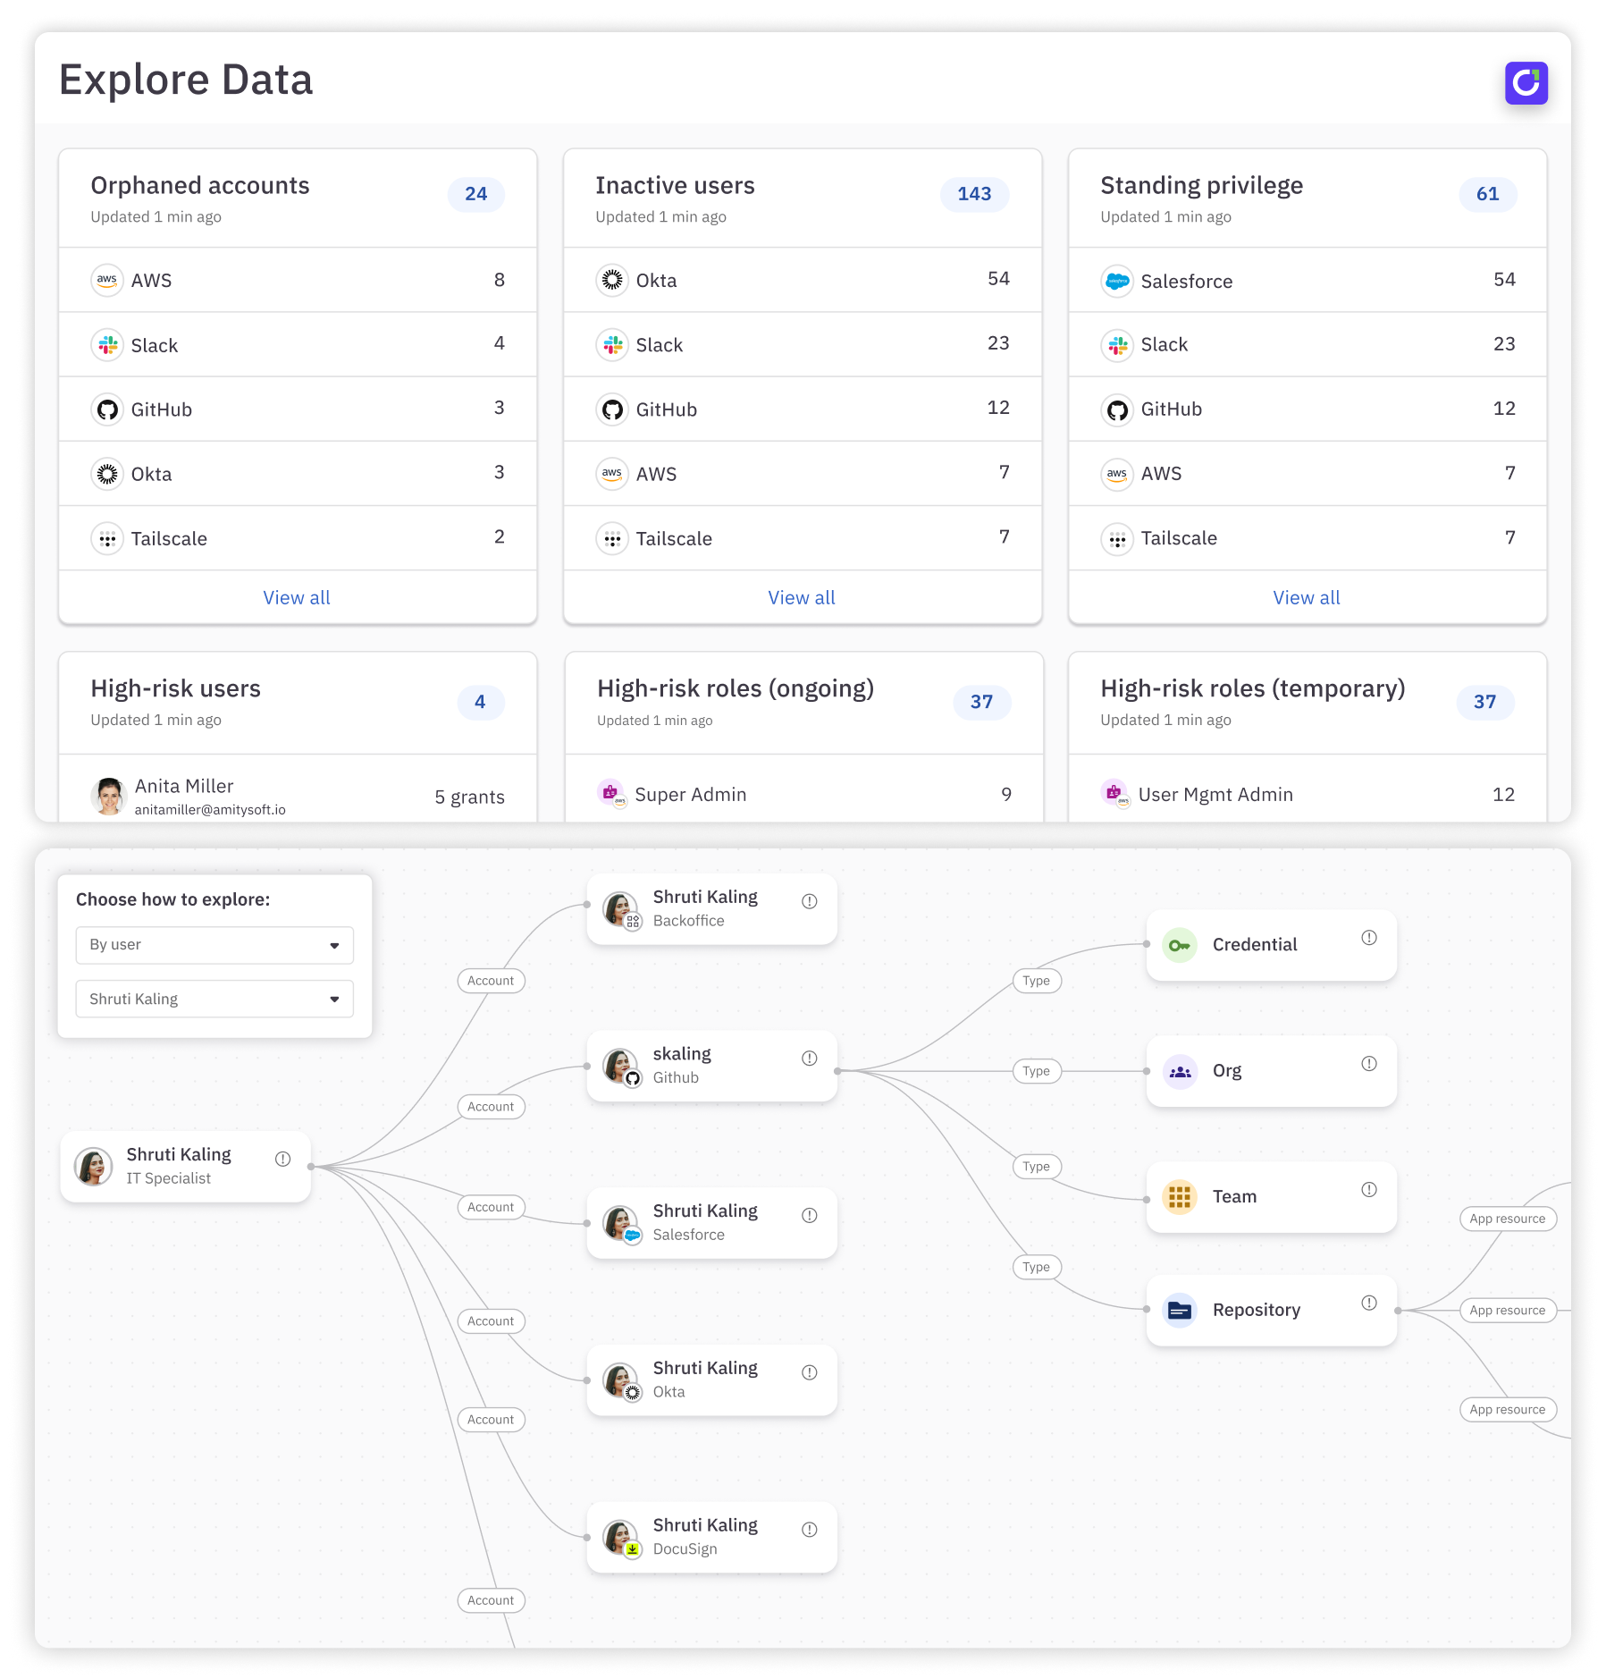
Task: Select the AWS row in Orphaned accounts
Action: (x=298, y=281)
